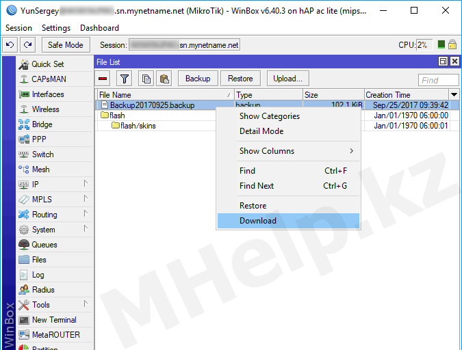The width and height of the screenshot is (462, 350).
Task: Open CAPsMAN in sidebar
Action: (x=55, y=79)
